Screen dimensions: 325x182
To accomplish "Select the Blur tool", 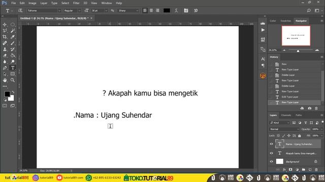I will coord(5,62).
